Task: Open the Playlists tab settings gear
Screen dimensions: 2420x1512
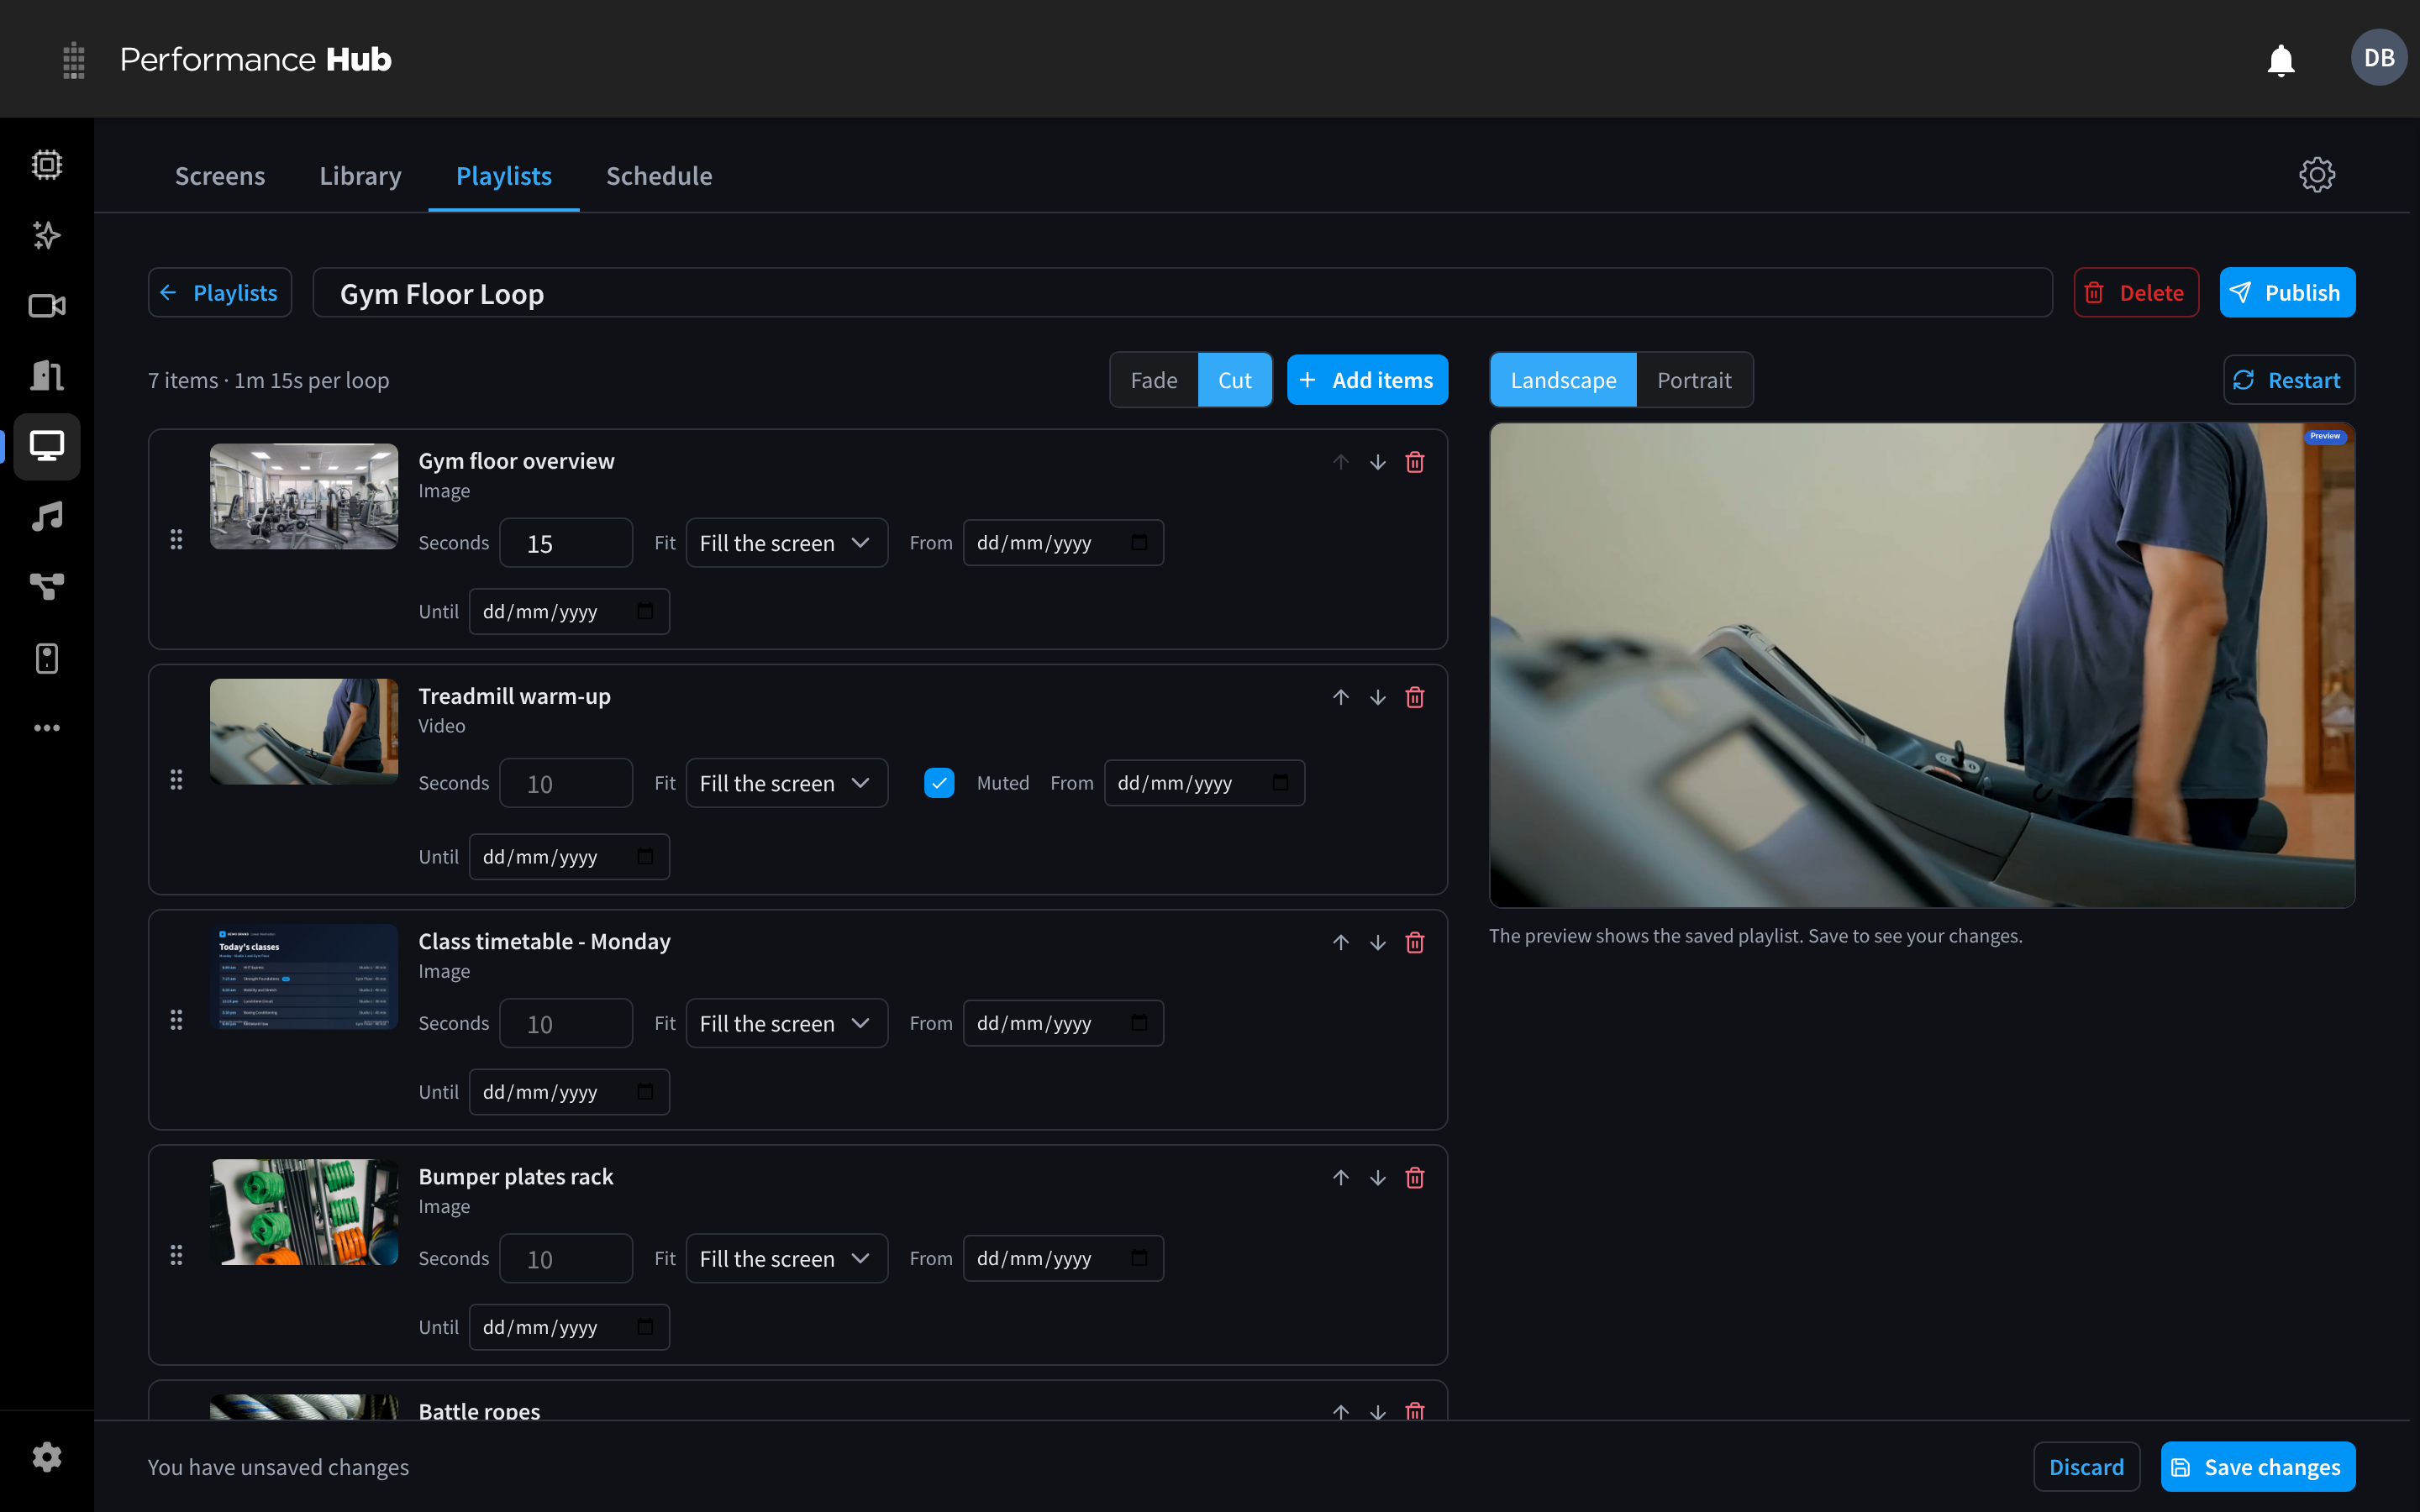Action: pos(2316,175)
